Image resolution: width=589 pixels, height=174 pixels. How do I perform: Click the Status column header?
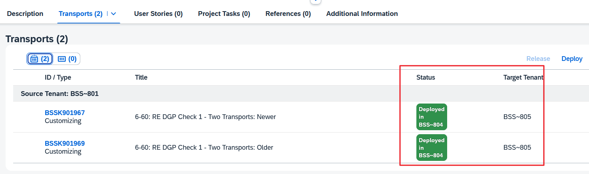click(426, 77)
